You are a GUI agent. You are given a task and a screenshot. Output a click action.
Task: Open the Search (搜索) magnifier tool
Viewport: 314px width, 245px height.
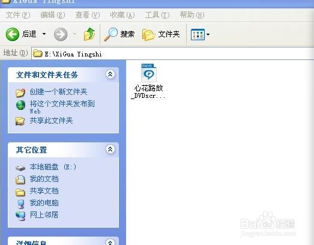[119, 34]
